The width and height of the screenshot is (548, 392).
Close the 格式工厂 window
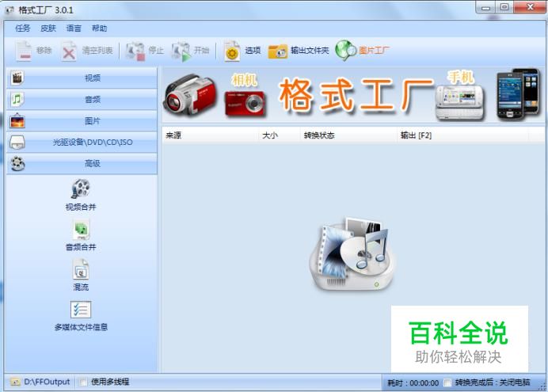(x=530, y=7)
